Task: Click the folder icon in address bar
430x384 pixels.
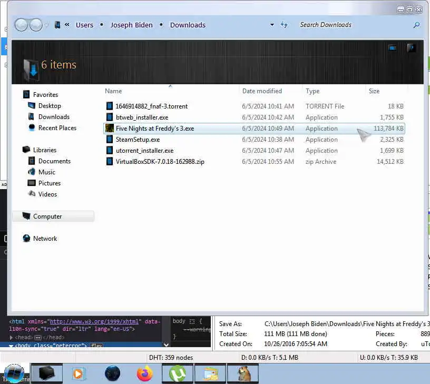Action: [57, 25]
